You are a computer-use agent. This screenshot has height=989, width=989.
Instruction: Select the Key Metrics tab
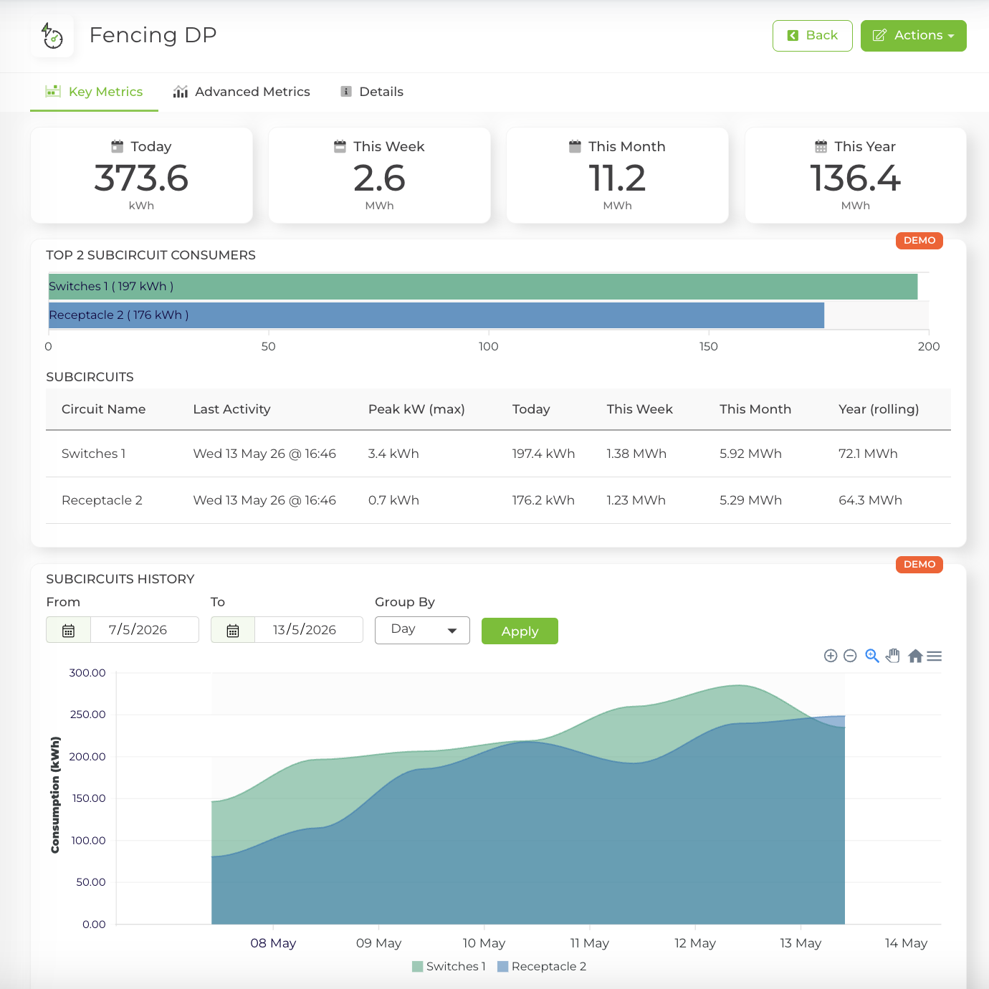pyautogui.click(x=94, y=92)
